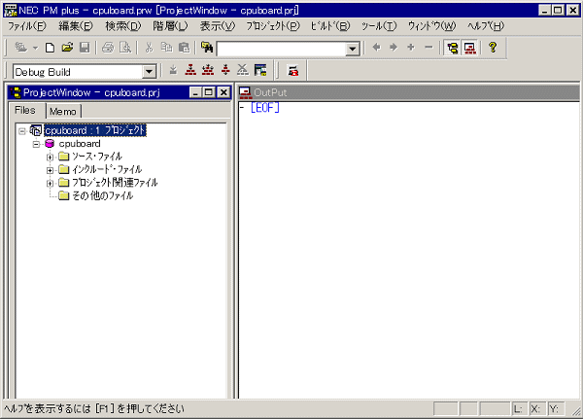Click the Copy icon
The image size is (583, 419).
point(166,48)
